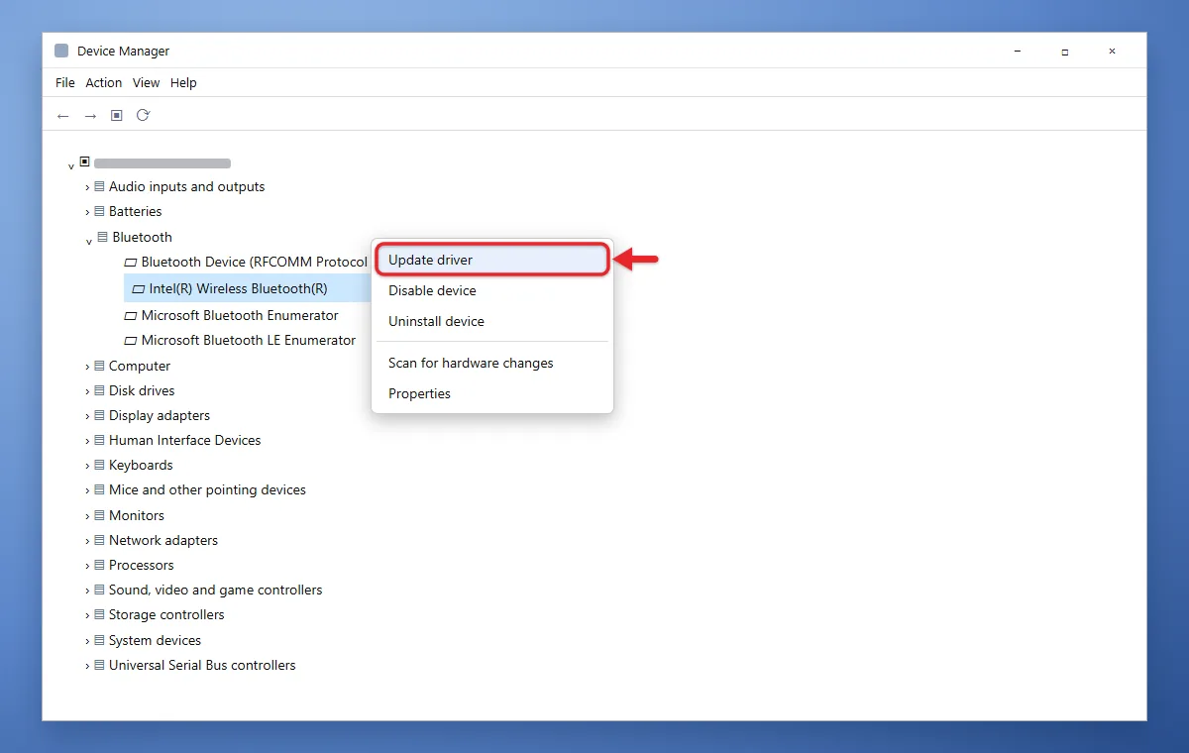This screenshot has height=753, width=1189.
Task: Expand Audio inputs and outputs chevron
Action: click(x=87, y=187)
